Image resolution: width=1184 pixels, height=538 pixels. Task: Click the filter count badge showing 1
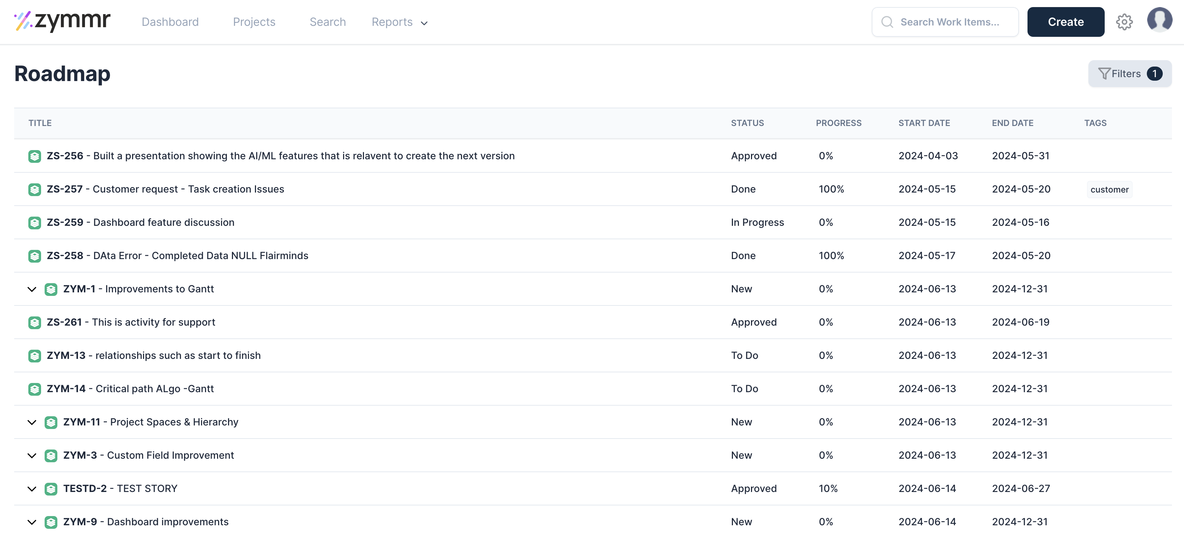(1155, 74)
